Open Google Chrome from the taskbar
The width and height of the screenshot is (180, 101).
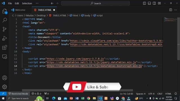tap(88, 98)
